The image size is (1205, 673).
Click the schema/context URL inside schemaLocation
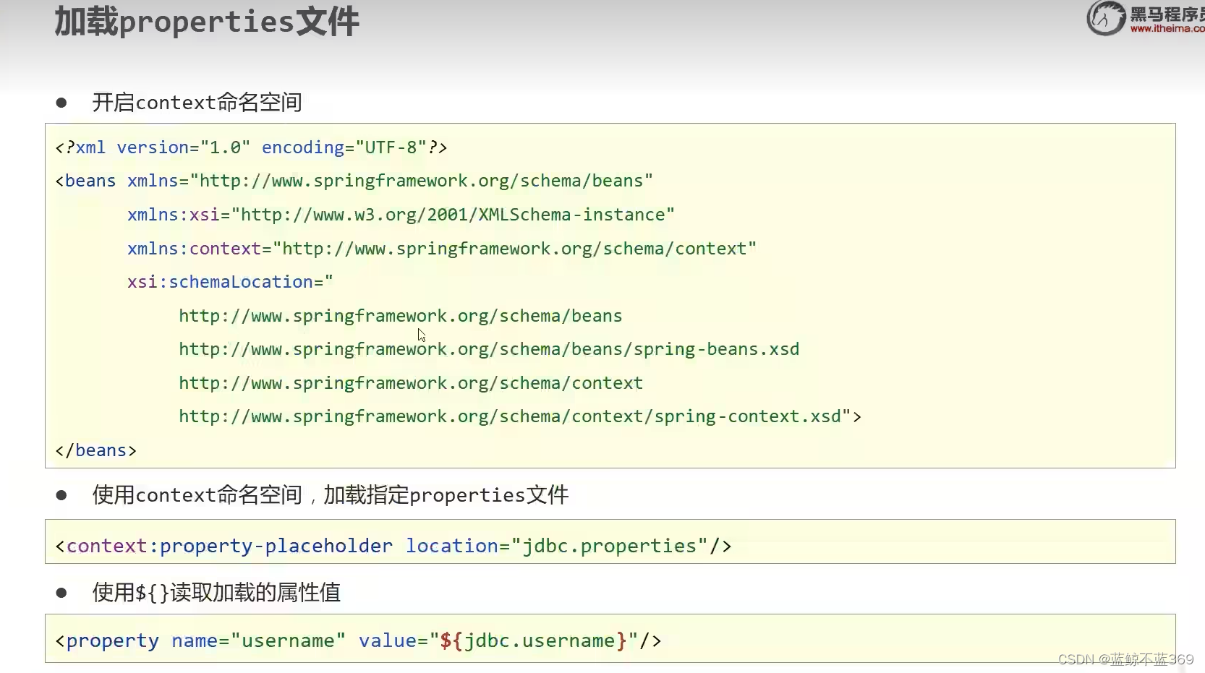tap(411, 383)
